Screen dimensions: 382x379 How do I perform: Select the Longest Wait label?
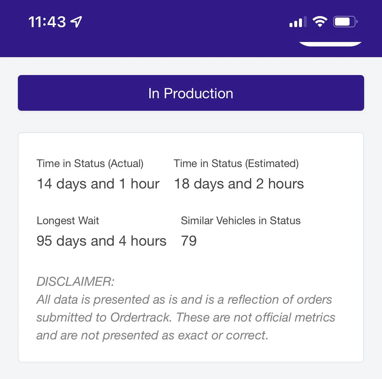tap(68, 221)
